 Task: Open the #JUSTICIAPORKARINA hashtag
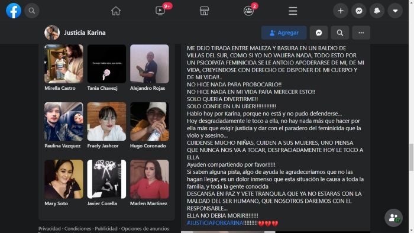(x=215, y=223)
